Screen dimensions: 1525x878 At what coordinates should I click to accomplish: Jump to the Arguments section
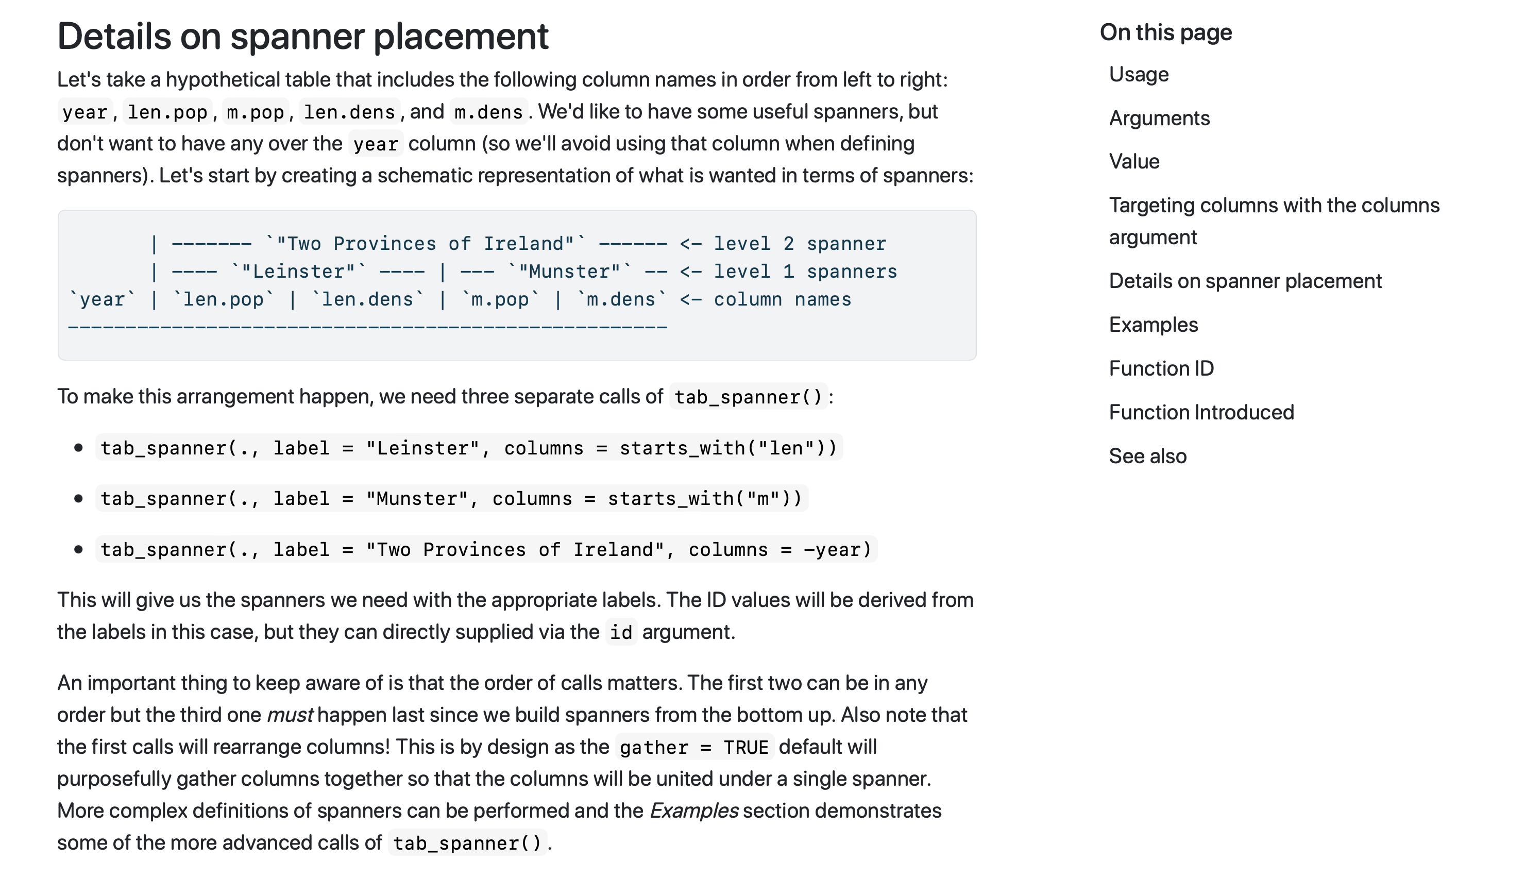(x=1159, y=118)
